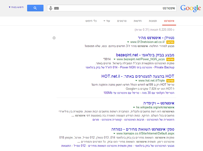Open the SafeSearch (חיפוש בטוח) dropdown

16,7
